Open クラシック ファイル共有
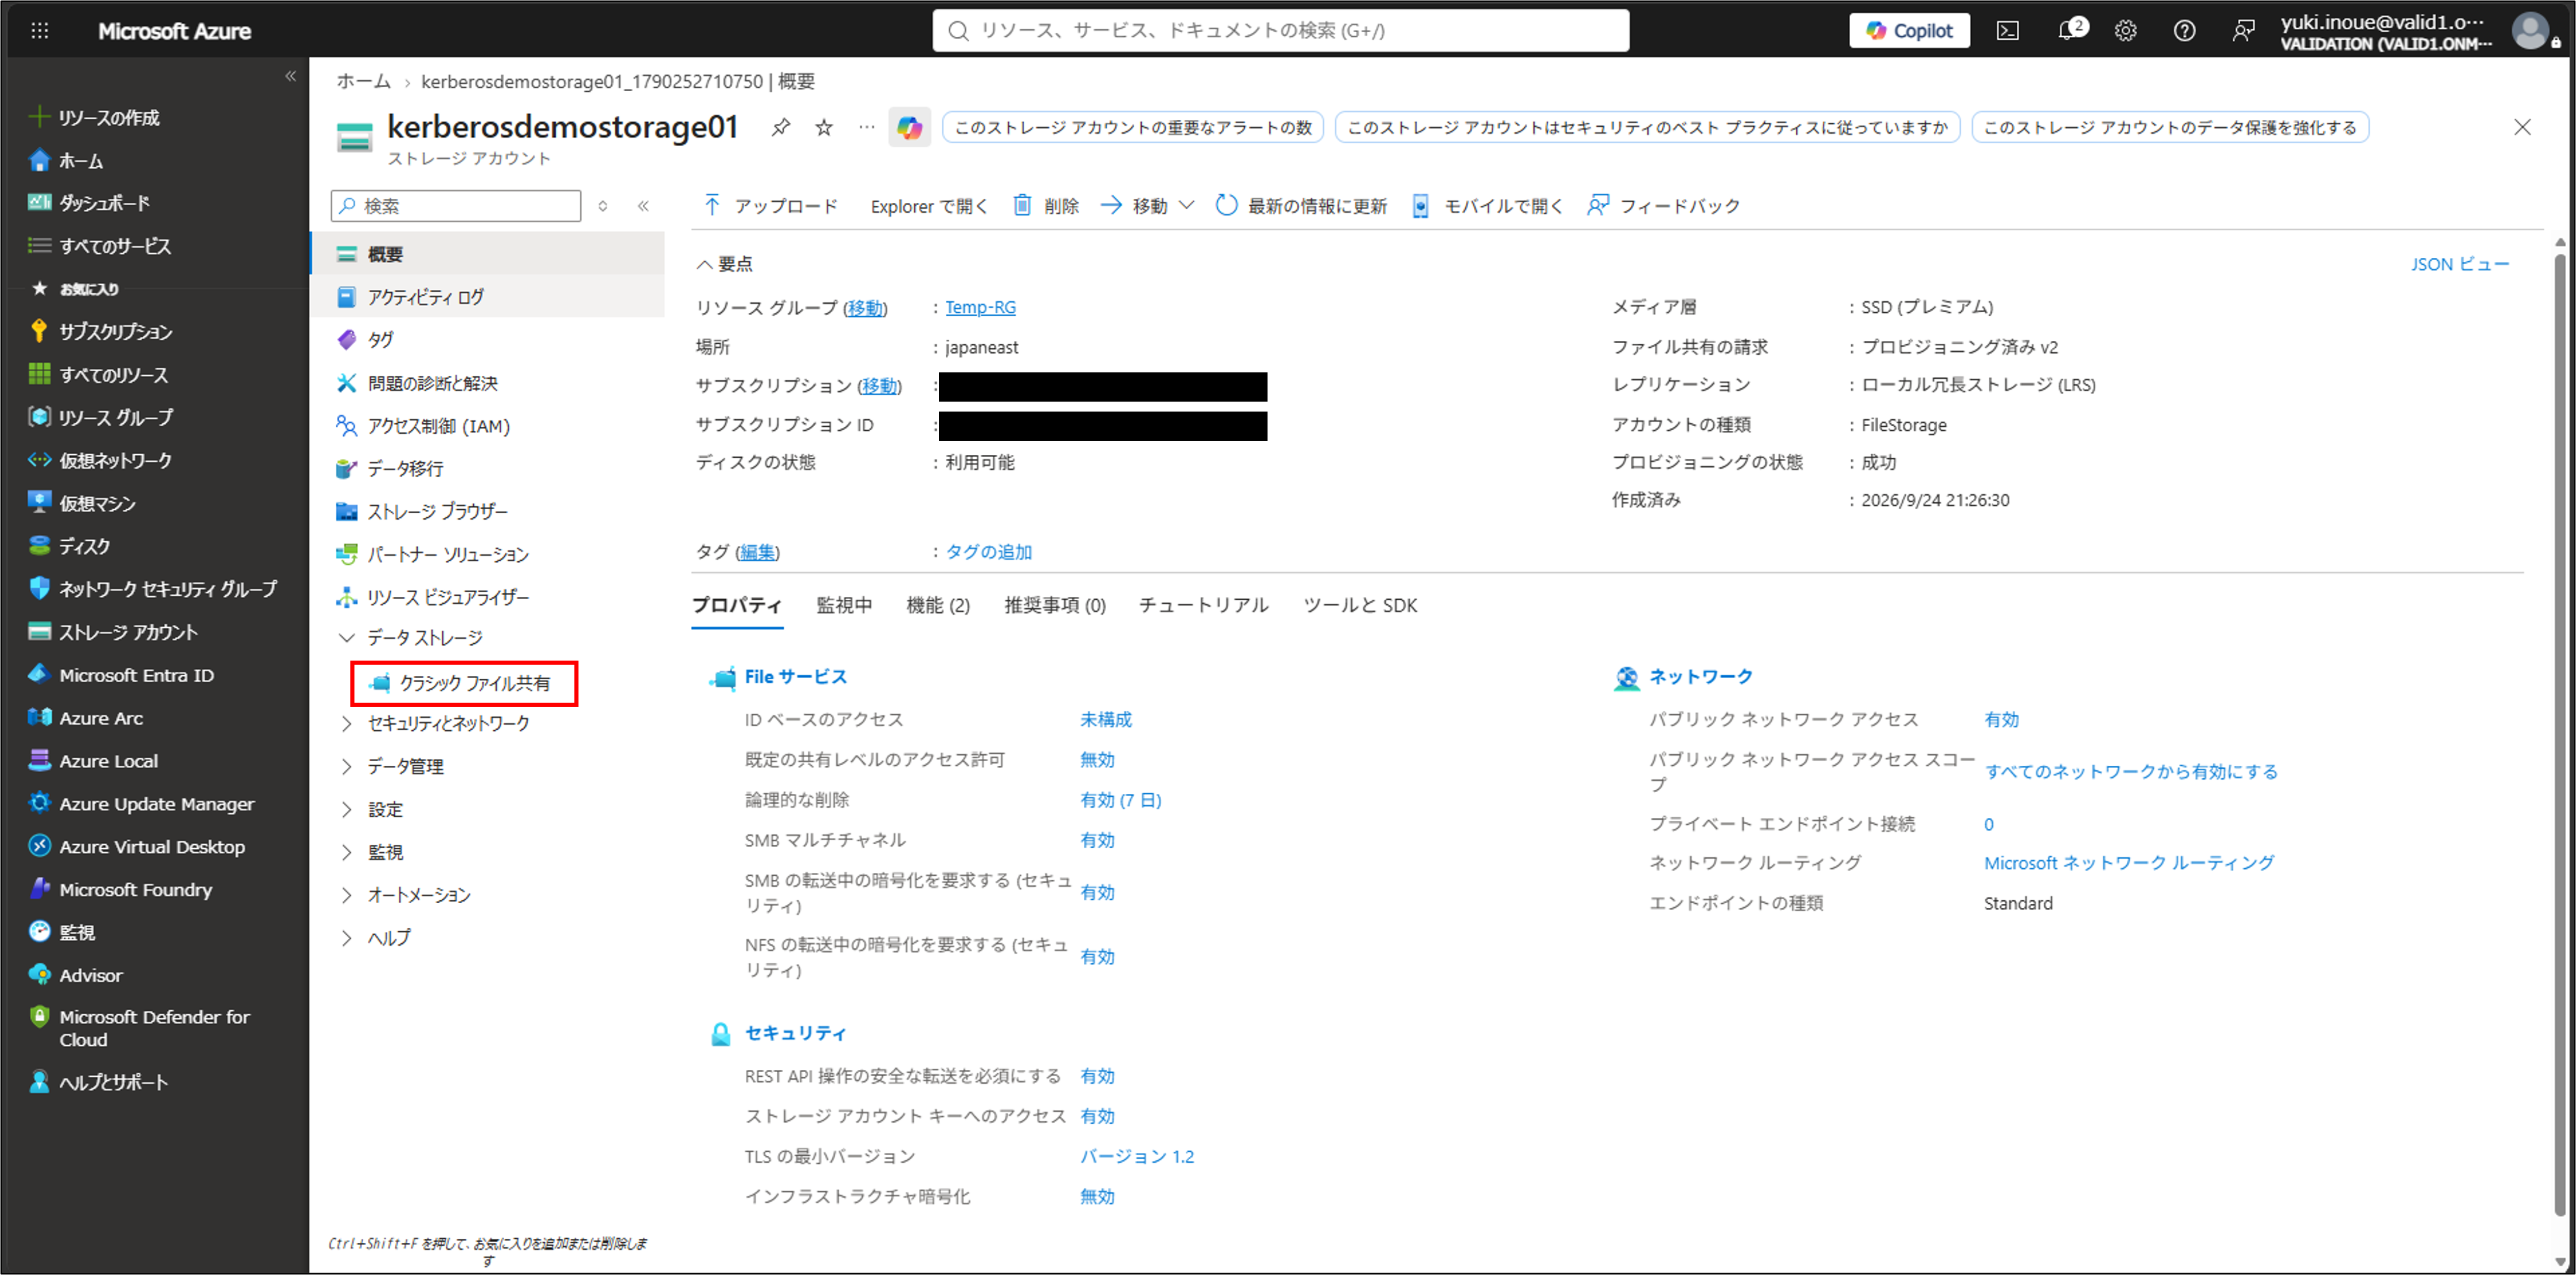 coord(464,683)
